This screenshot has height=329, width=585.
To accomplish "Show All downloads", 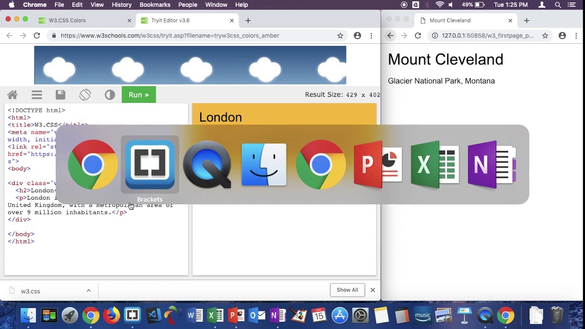I will click(x=347, y=290).
